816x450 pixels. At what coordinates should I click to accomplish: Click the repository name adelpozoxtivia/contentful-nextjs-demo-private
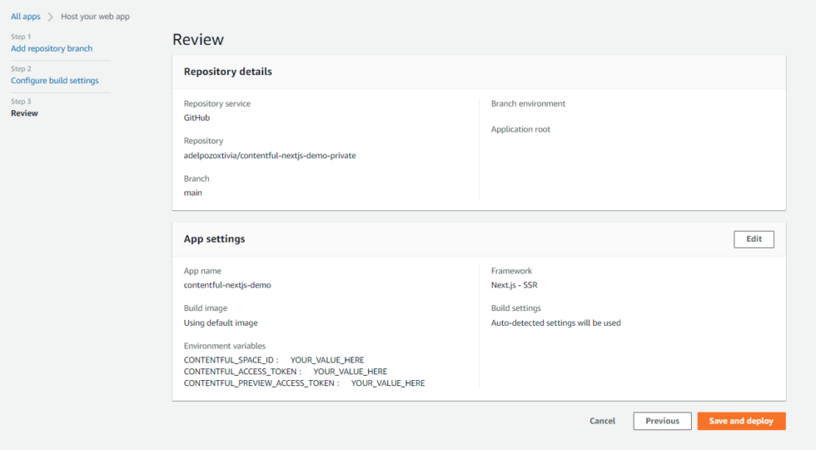coord(270,155)
